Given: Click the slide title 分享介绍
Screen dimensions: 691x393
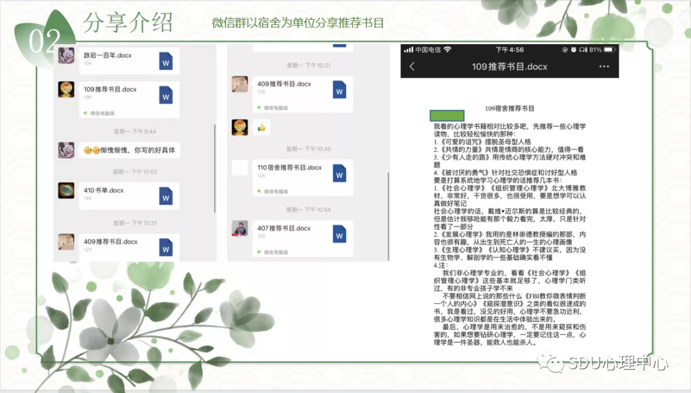Looking at the screenshot, I should click(128, 22).
